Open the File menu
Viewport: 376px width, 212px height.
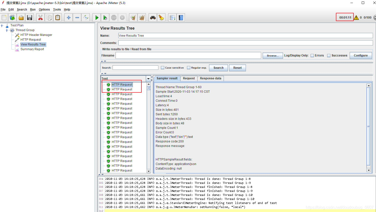(3, 10)
